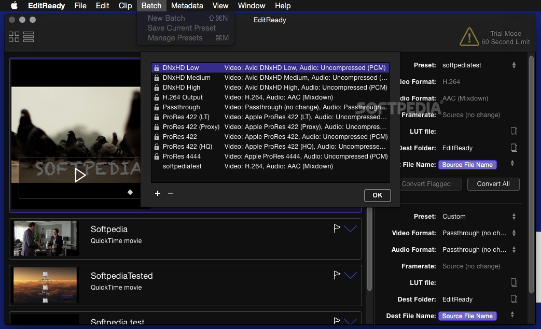Click upper Source File Name token
The height and width of the screenshot is (329, 541).
point(467,165)
